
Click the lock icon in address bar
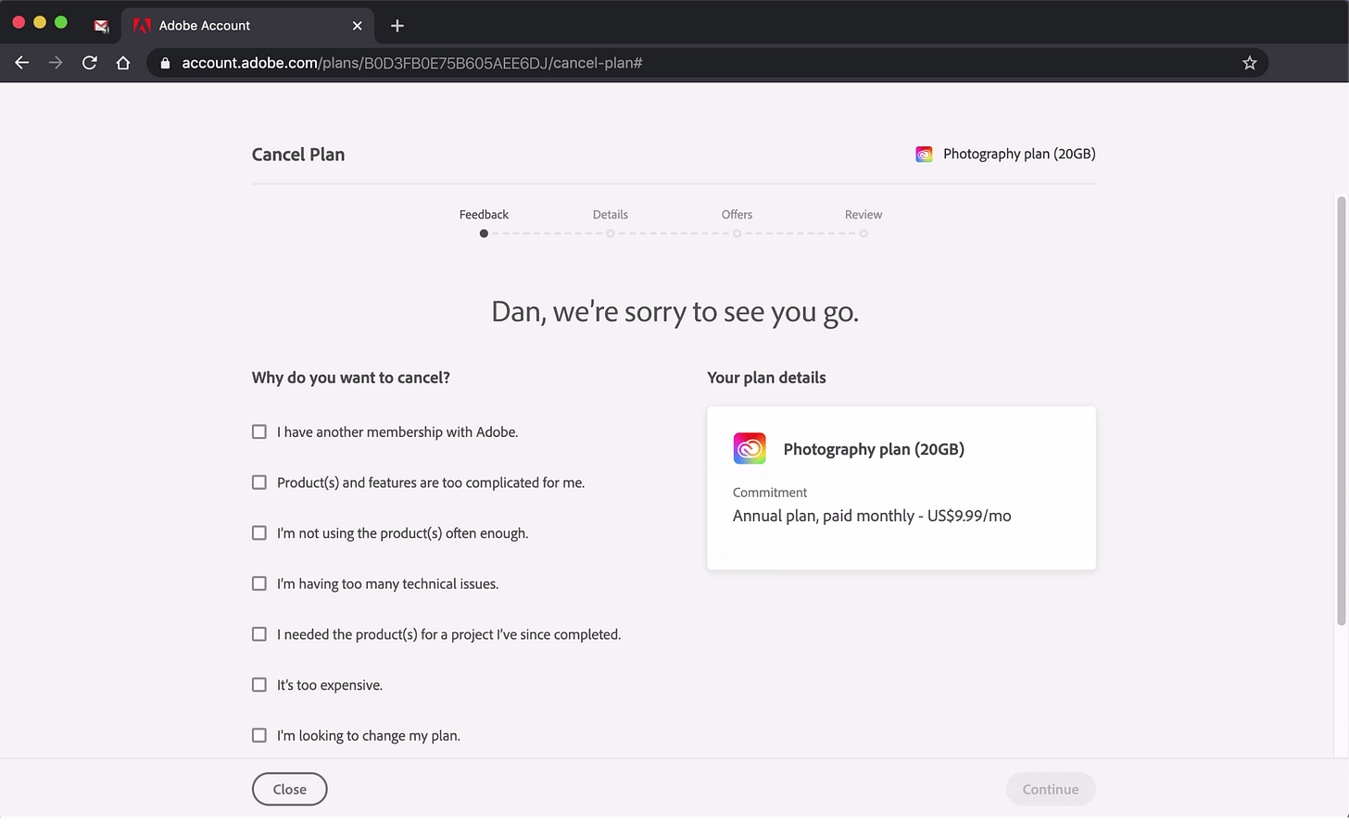(165, 63)
